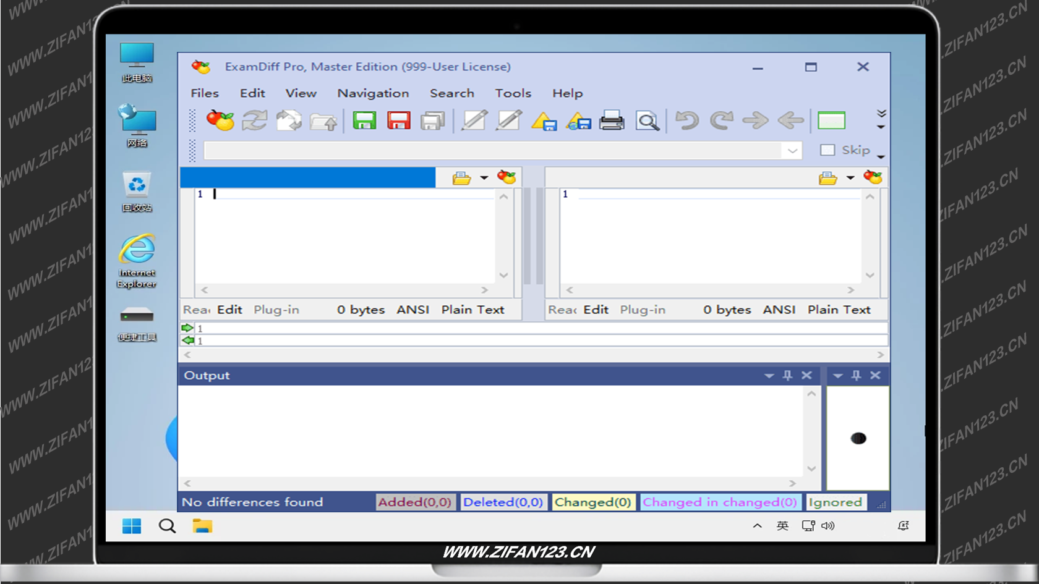
Task: Open the Tools menu
Action: (x=513, y=93)
